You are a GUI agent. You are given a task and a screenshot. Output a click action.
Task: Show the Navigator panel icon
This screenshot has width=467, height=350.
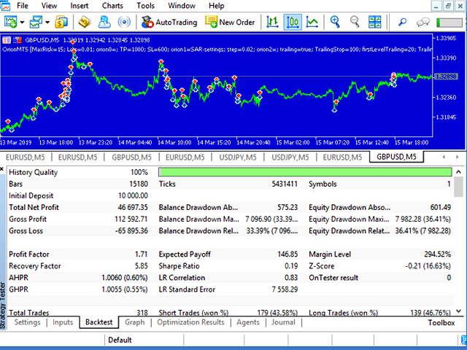click(x=104, y=22)
